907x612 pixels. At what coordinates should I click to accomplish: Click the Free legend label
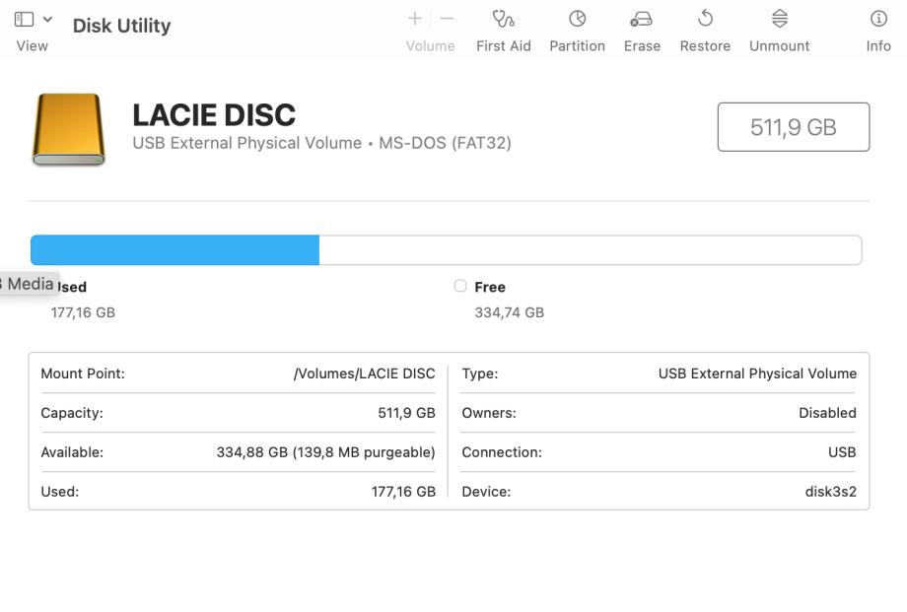490,287
